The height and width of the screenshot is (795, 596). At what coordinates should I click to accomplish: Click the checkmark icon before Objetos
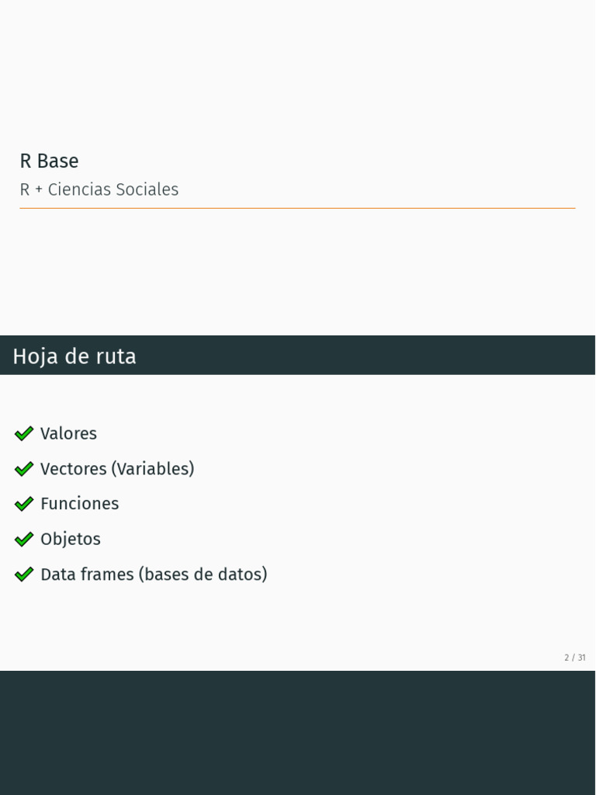pos(24,539)
